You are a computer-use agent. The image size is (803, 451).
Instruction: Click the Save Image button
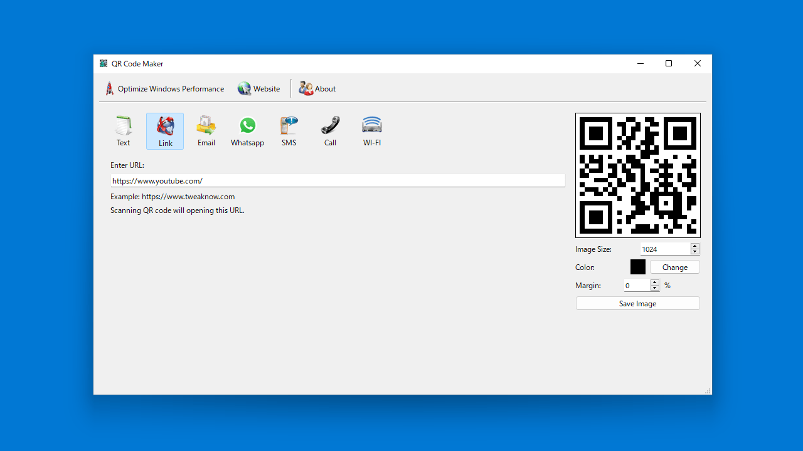(638, 303)
